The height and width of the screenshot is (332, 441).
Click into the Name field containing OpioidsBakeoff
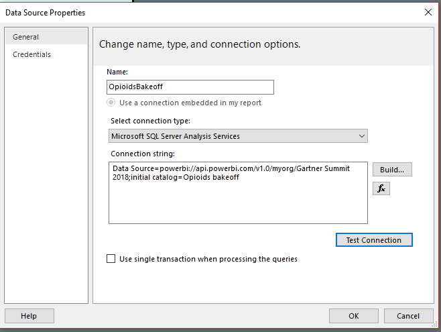[x=190, y=87]
